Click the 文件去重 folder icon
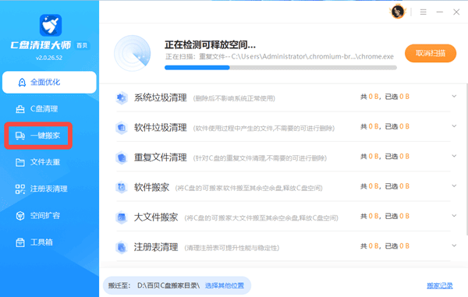Viewport: 468px width, 297px height. (x=20, y=162)
